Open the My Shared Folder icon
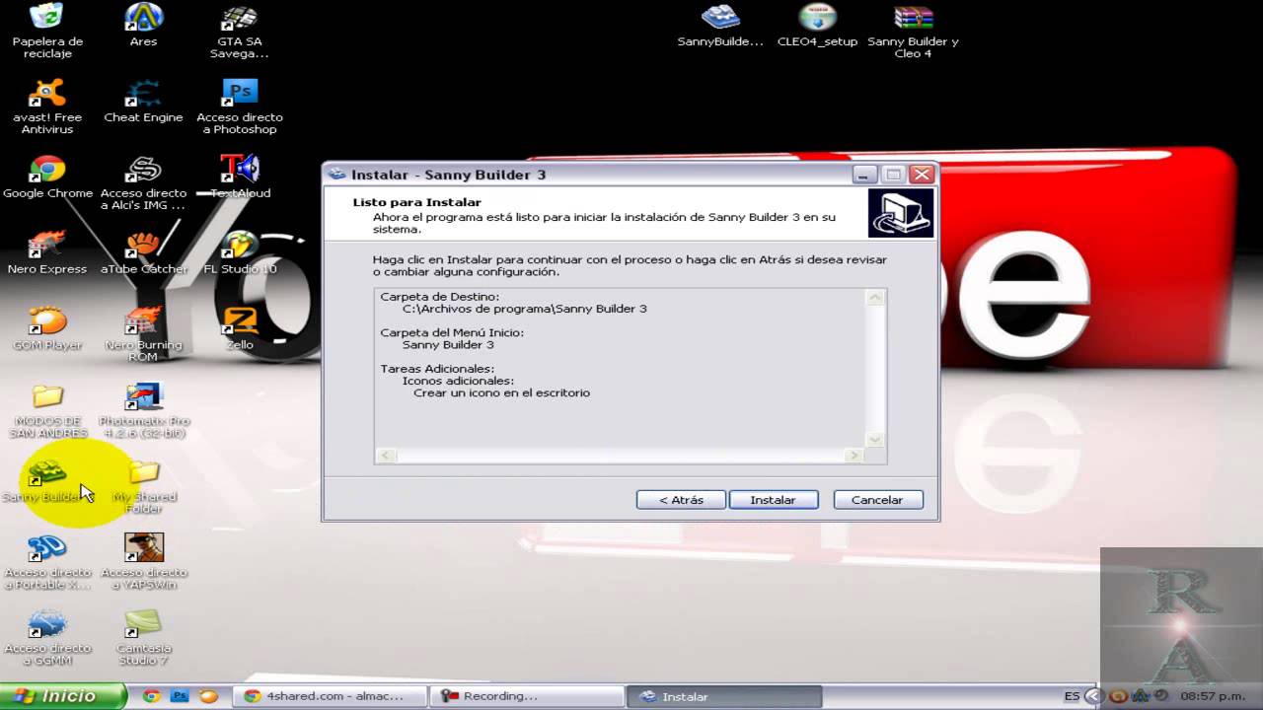Viewport: 1263px width, 710px height. tap(144, 486)
